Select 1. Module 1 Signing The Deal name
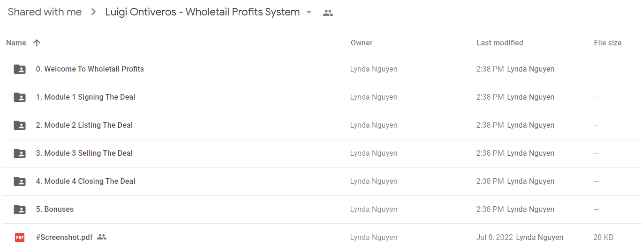 [86, 97]
